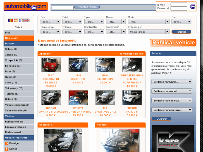Click the automobils.com logo

[x=26, y=6]
